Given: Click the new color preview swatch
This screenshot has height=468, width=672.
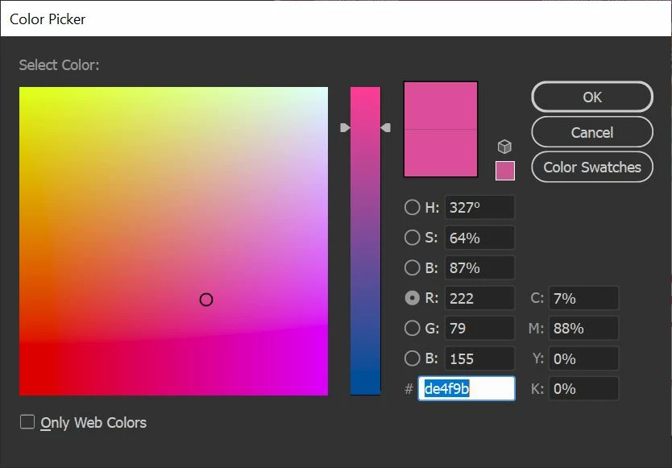Looking at the screenshot, I should tap(441, 106).
